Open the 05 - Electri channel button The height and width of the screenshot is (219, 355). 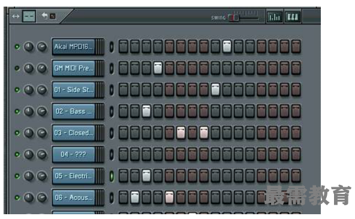73,176
